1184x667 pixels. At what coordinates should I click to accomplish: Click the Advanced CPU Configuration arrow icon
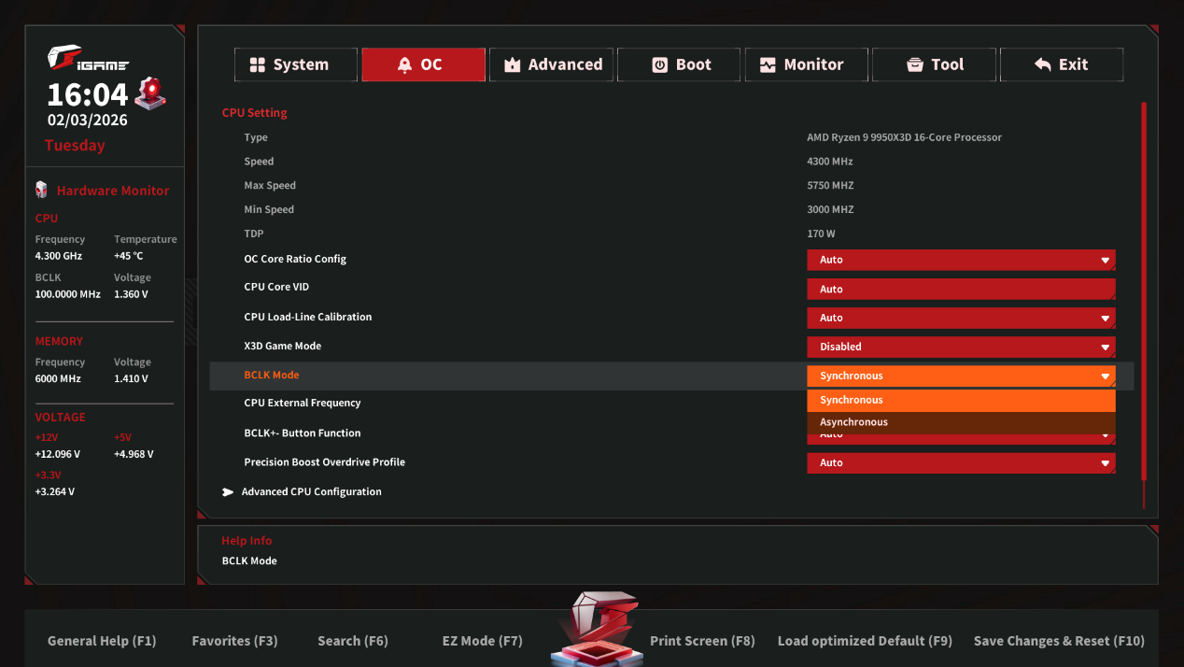(228, 491)
